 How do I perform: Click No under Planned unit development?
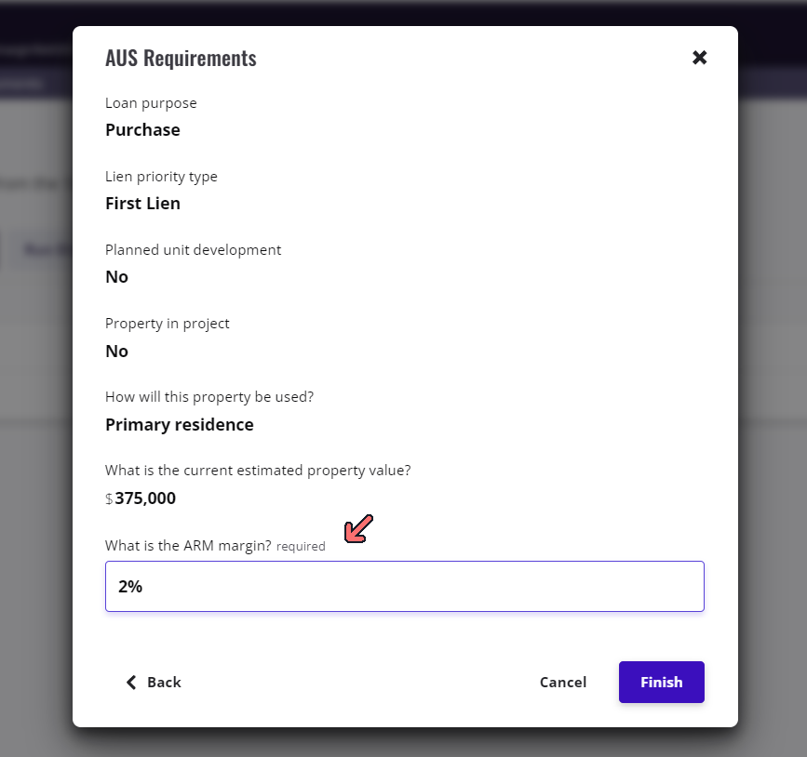coord(116,276)
